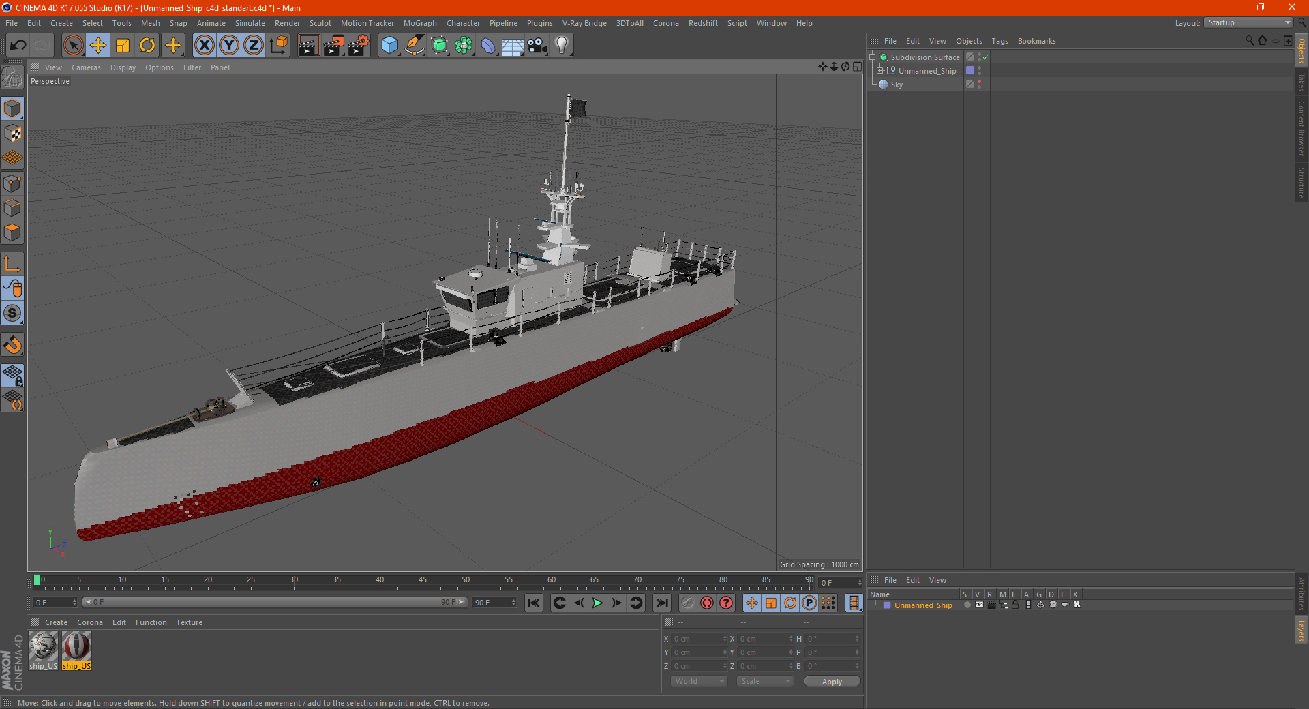1309x709 pixels.
Task: Switch to Model mode in left palette
Action: (13, 108)
